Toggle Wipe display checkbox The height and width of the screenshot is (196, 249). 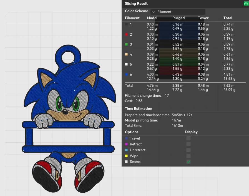click(x=188, y=156)
